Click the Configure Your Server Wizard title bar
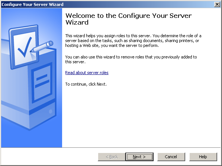The image size is (222, 166). pyautogui.click(x=107, y=4)
